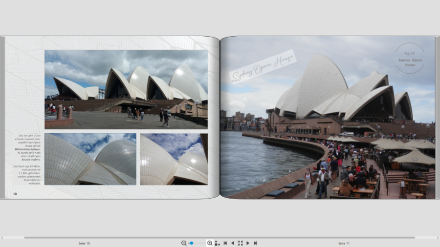Jump to the last page

[x=255, y=243]
